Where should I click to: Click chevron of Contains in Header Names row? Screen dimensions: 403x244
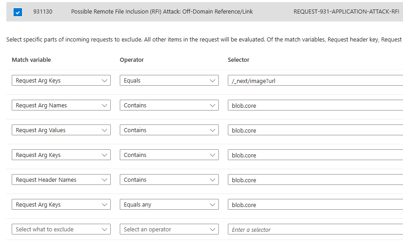[212, 180]
